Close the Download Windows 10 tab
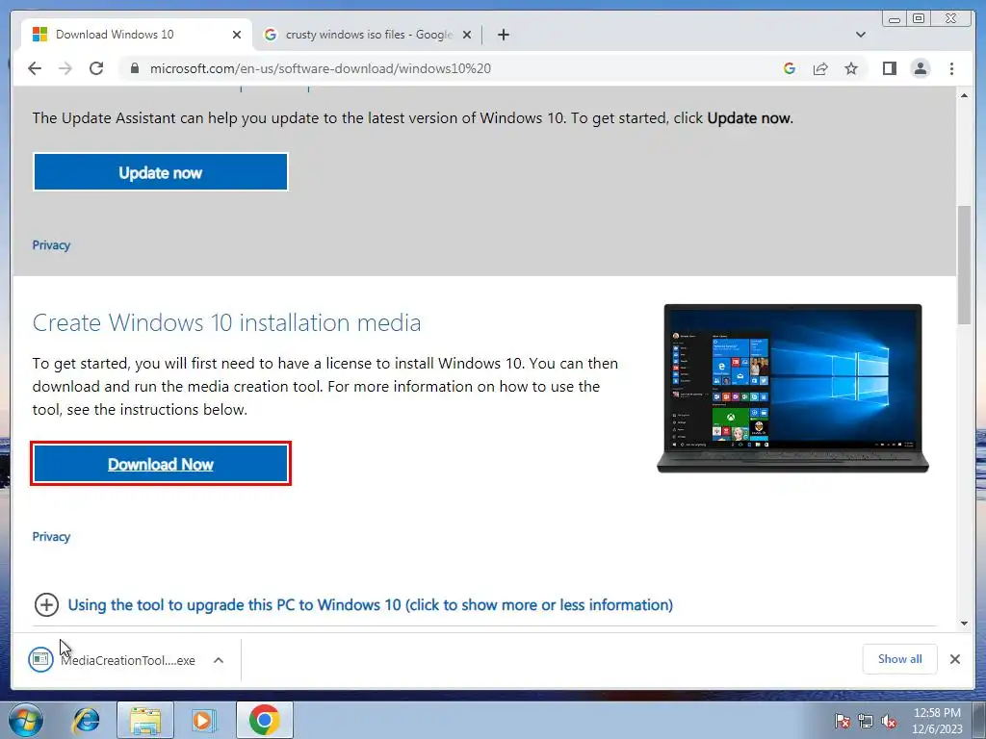Image resolution: width=986 pixels, height=739 pixels. [x=237, y=35]
